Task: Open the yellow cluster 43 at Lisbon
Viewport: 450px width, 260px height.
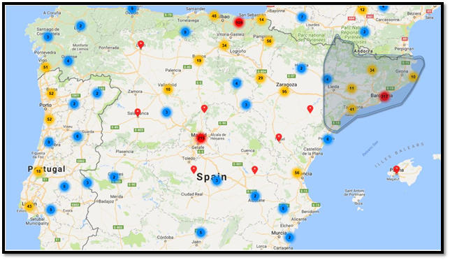Action: [x=29, y=206]
